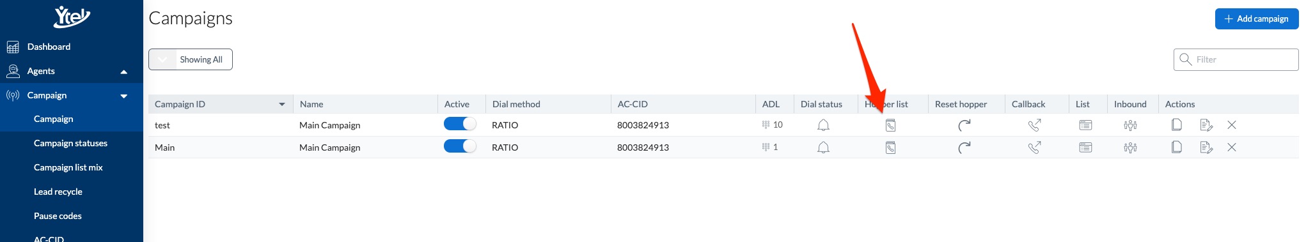Viewport: 1306px width, 242px height.
Task: Click the Filter search field
Action: click(x=1236, y=59)
